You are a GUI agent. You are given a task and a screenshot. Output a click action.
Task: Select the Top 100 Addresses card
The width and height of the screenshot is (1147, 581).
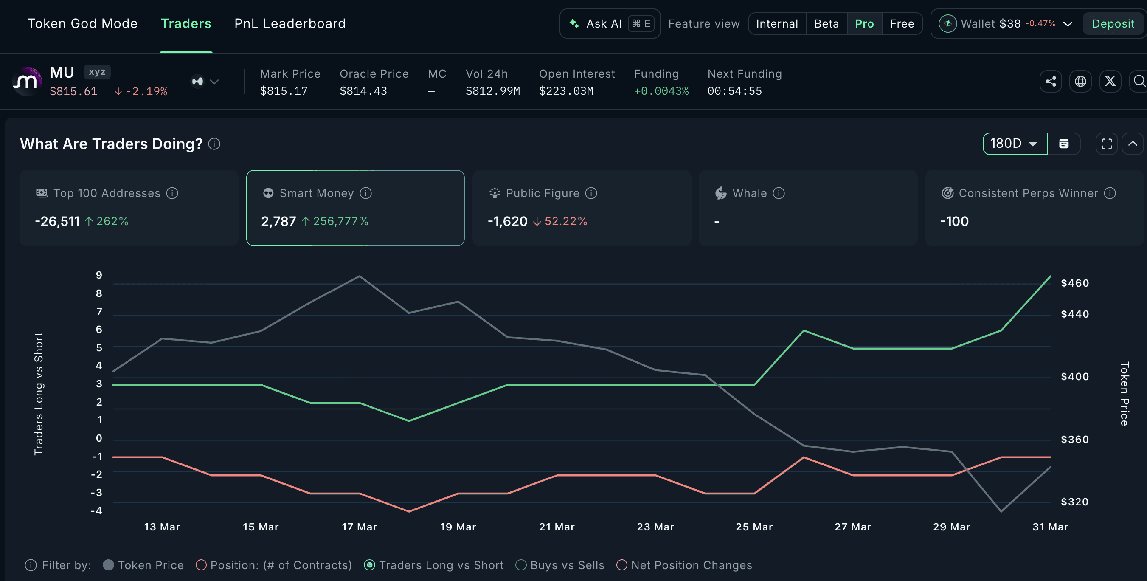129,208
